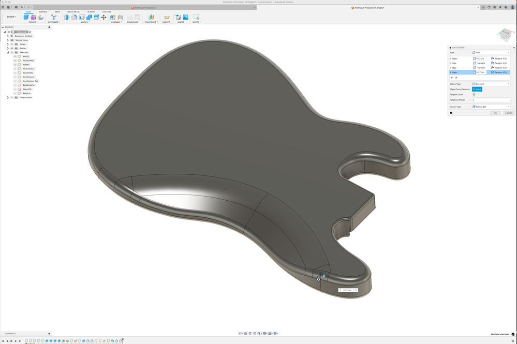Toggle visibility of Bodies folder

click(12, 48)
